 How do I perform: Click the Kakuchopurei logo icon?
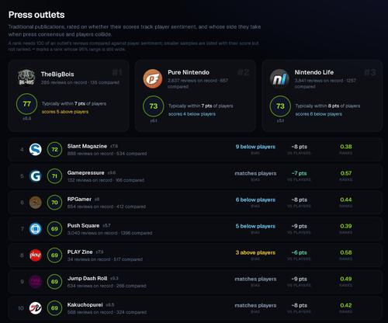[x=36, y=308]
